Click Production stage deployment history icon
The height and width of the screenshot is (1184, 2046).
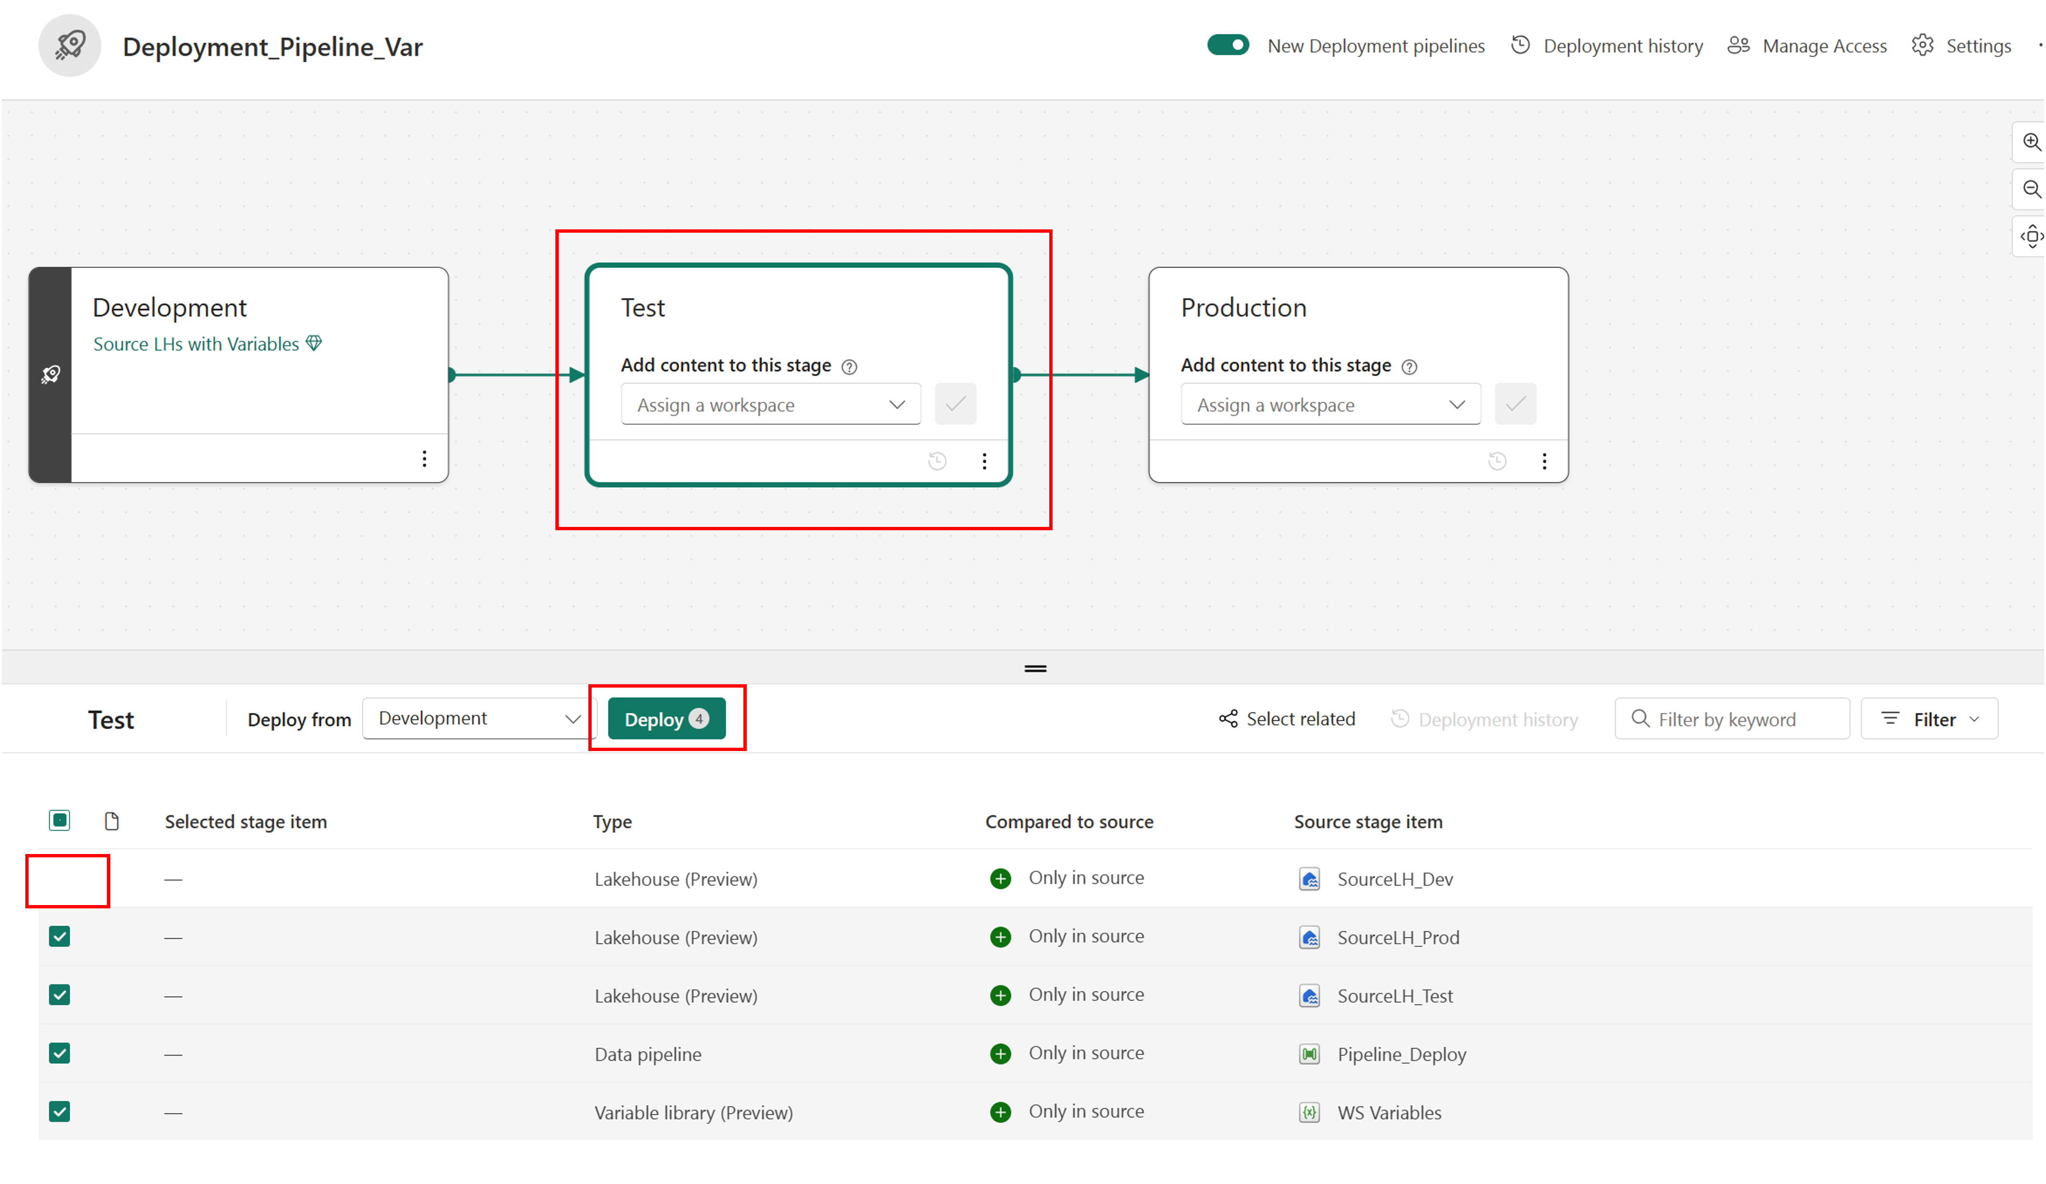[x=1497, y=462]
